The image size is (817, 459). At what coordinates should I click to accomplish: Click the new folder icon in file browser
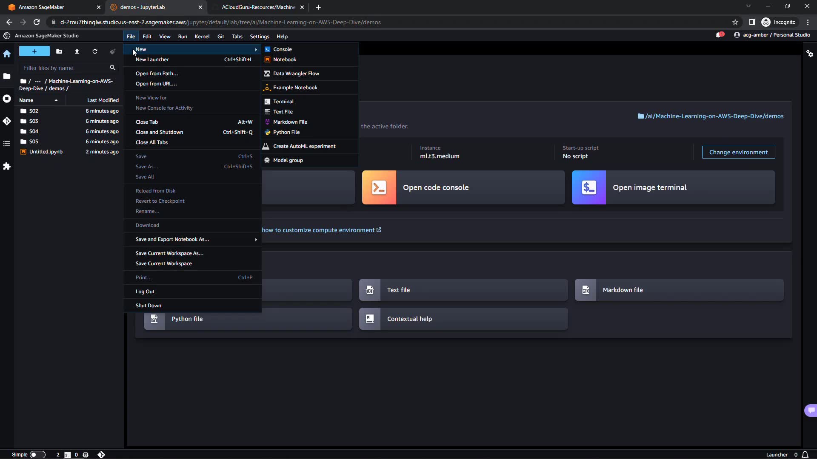[x=59, y=51]
